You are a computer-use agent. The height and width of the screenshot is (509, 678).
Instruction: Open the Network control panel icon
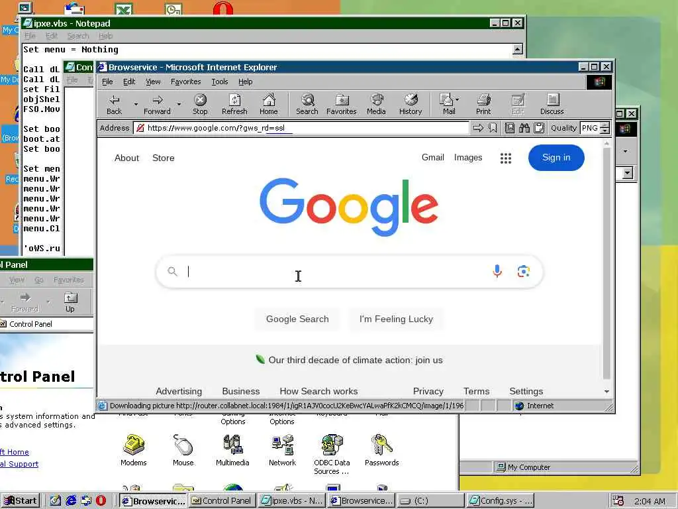click(282, 450)
